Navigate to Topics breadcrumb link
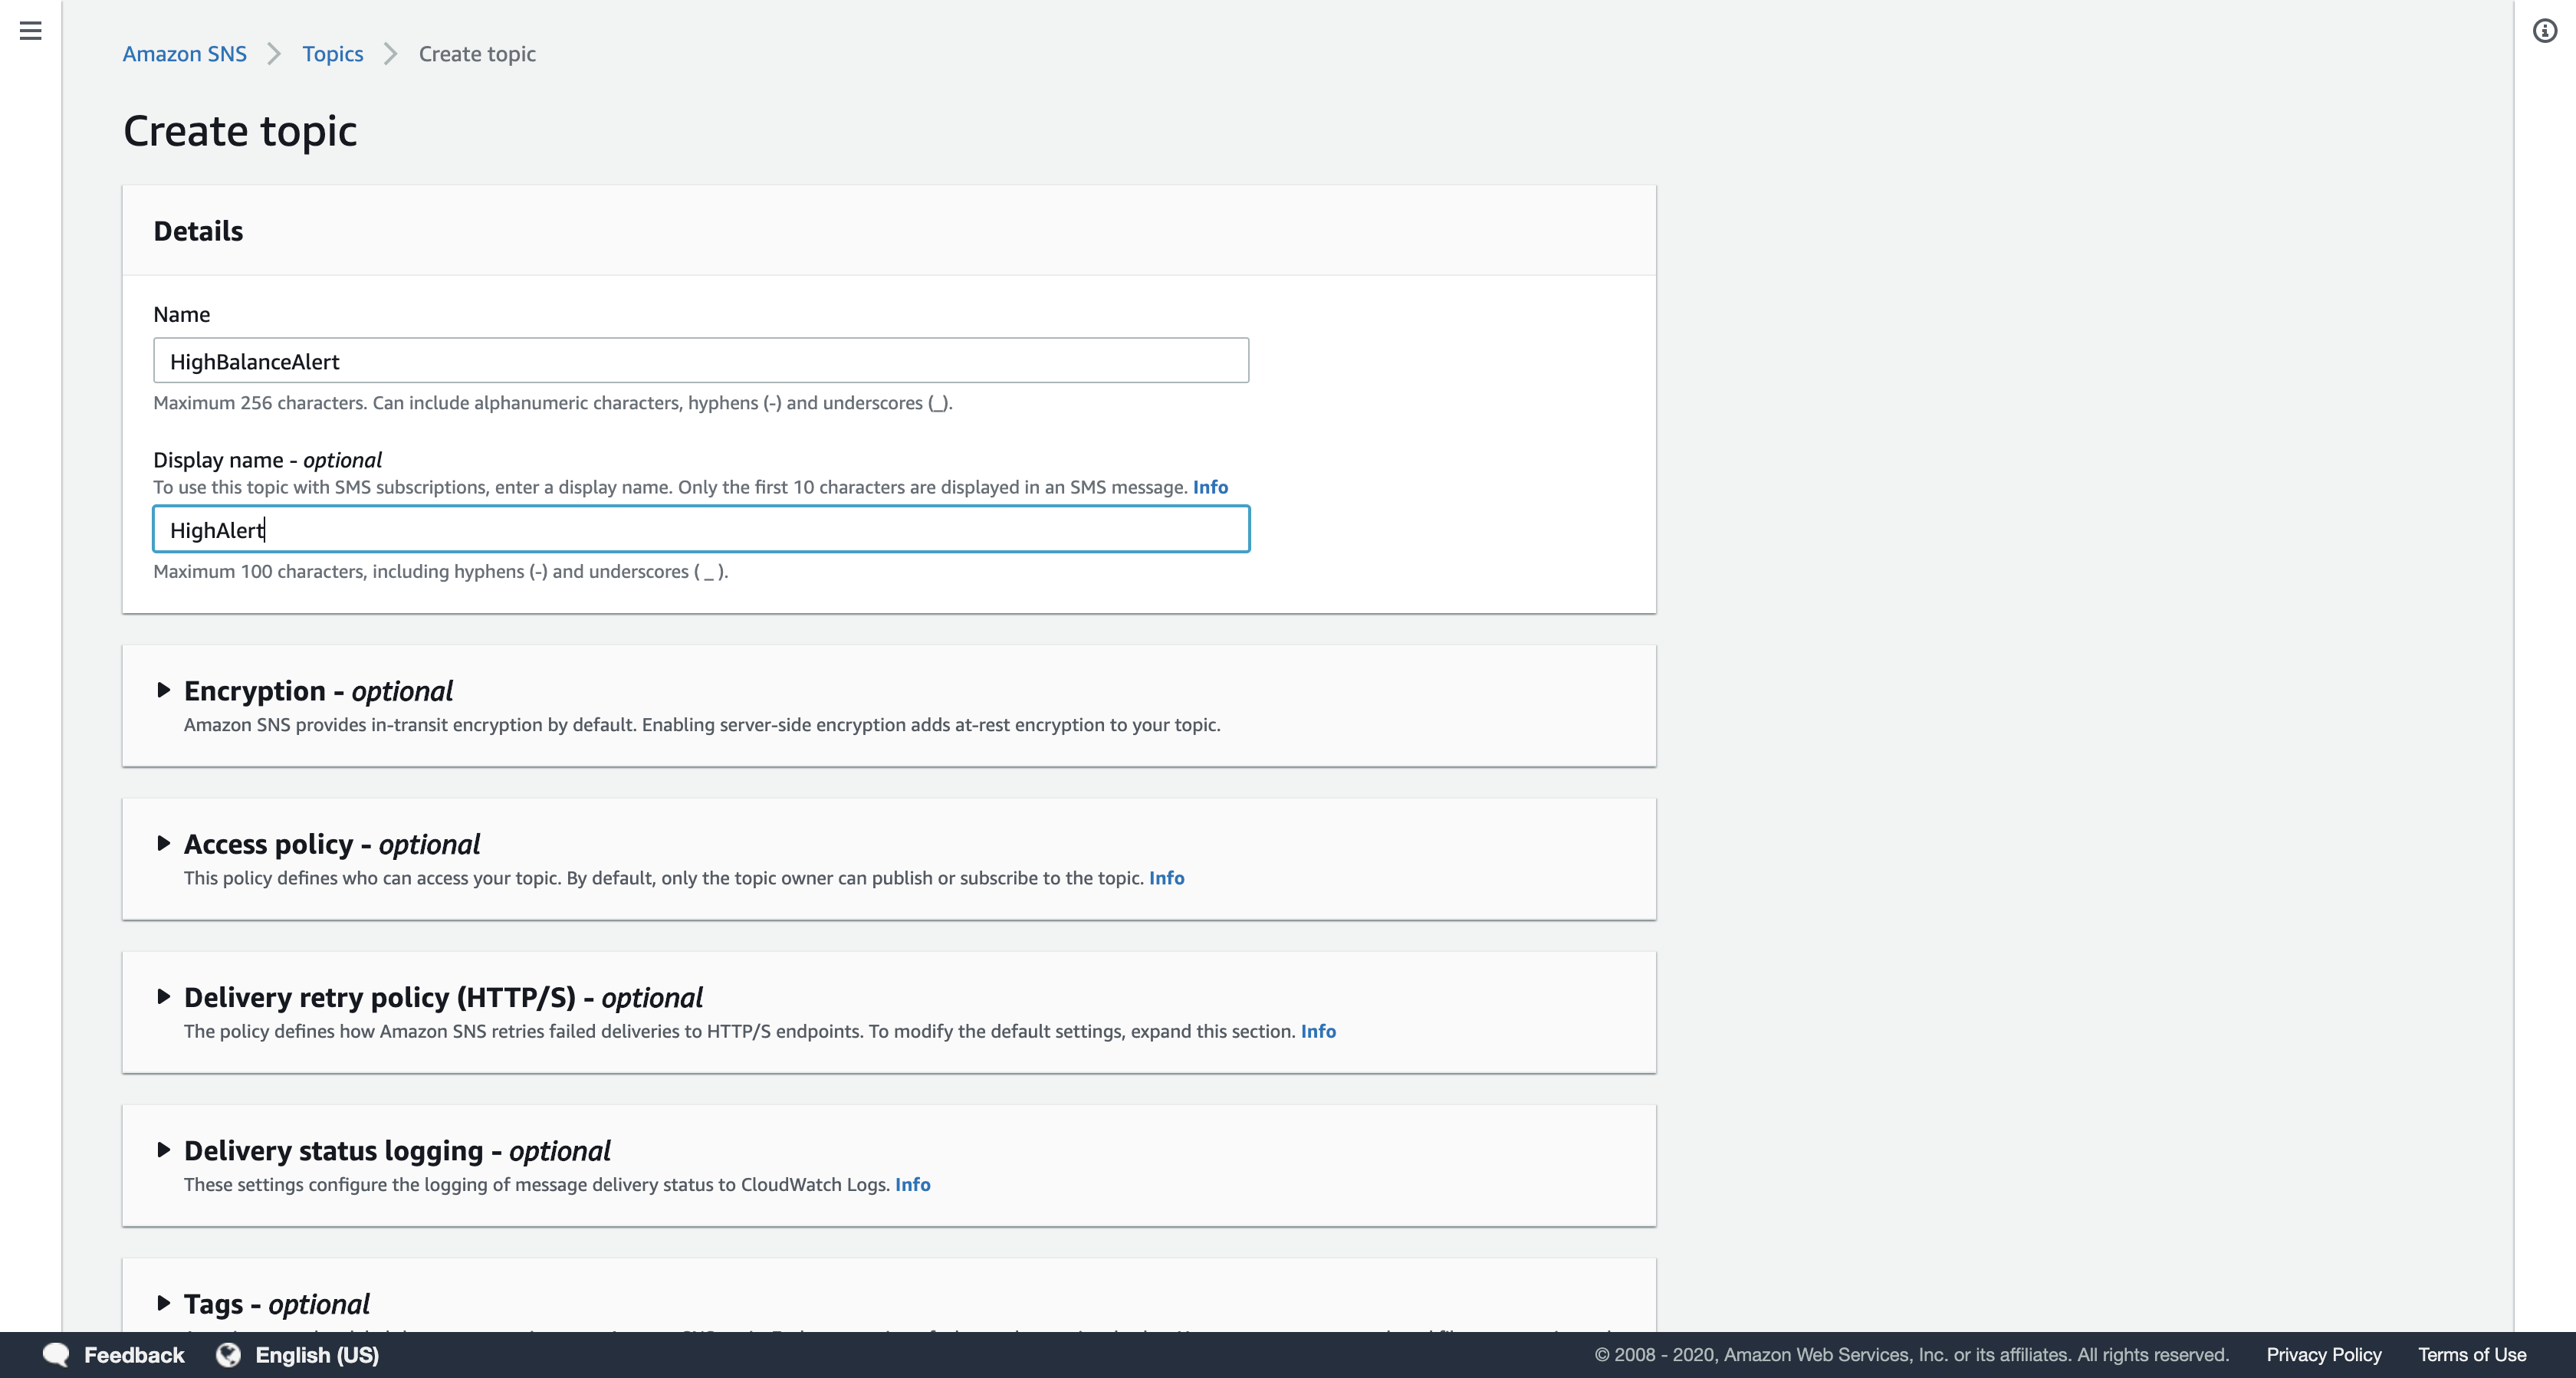Screen dimensions: 2576x1378 click(332, 54)
